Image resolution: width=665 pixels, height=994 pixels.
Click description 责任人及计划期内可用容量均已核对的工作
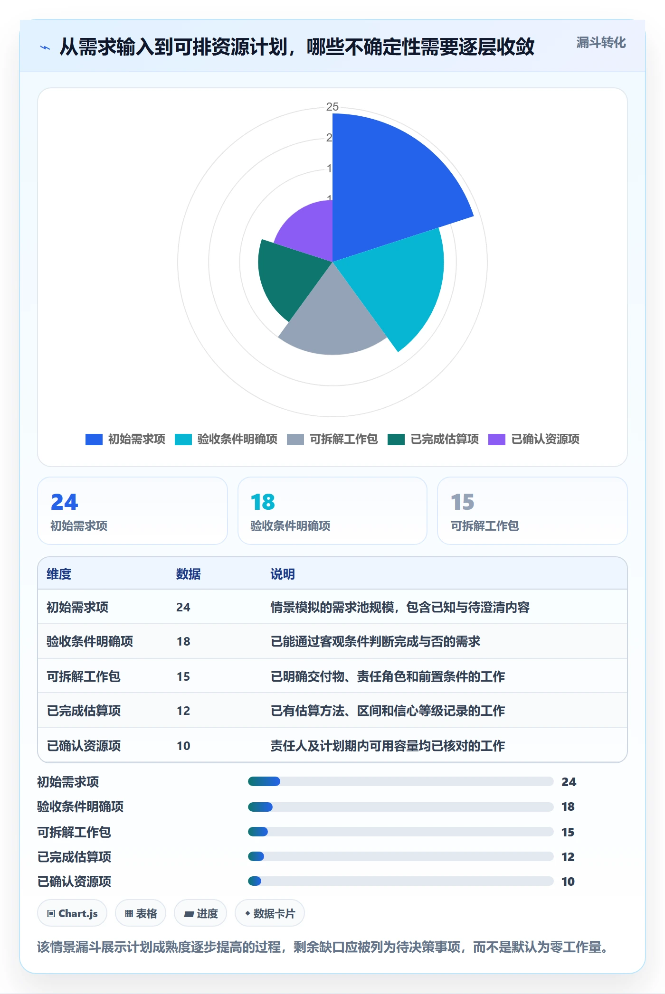pos(388,746)
